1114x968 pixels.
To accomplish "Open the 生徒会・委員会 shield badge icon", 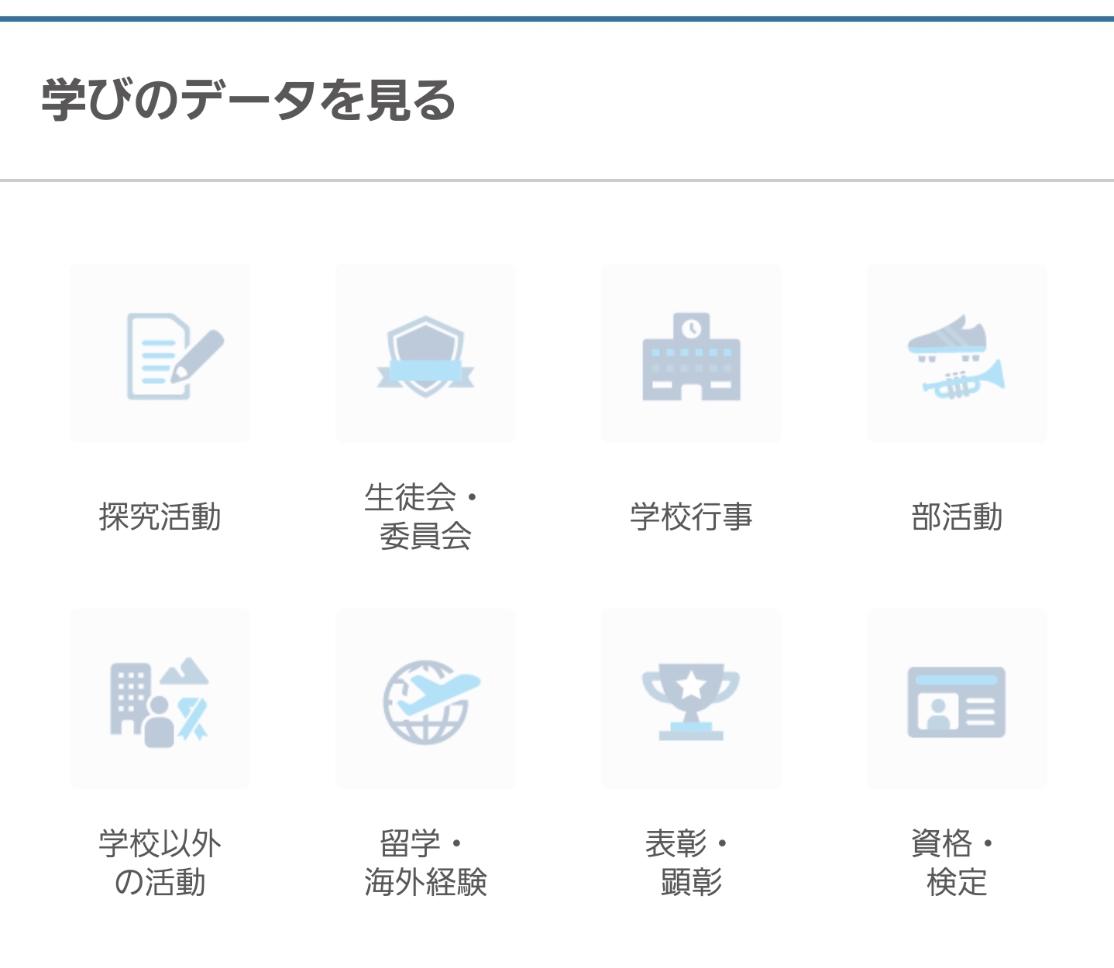I will pos(425,353).
